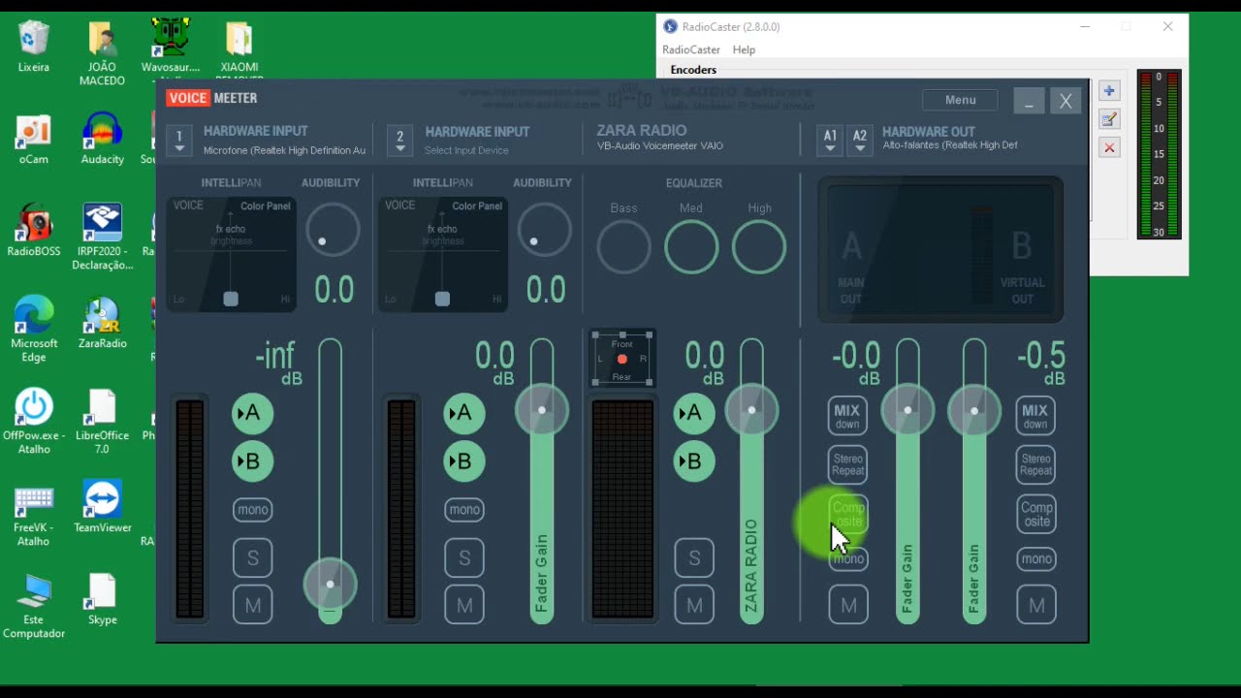The image size is (1241, 698).
Task: Open the Help menu in RadioCaster
Action: [x=744, y=49]
